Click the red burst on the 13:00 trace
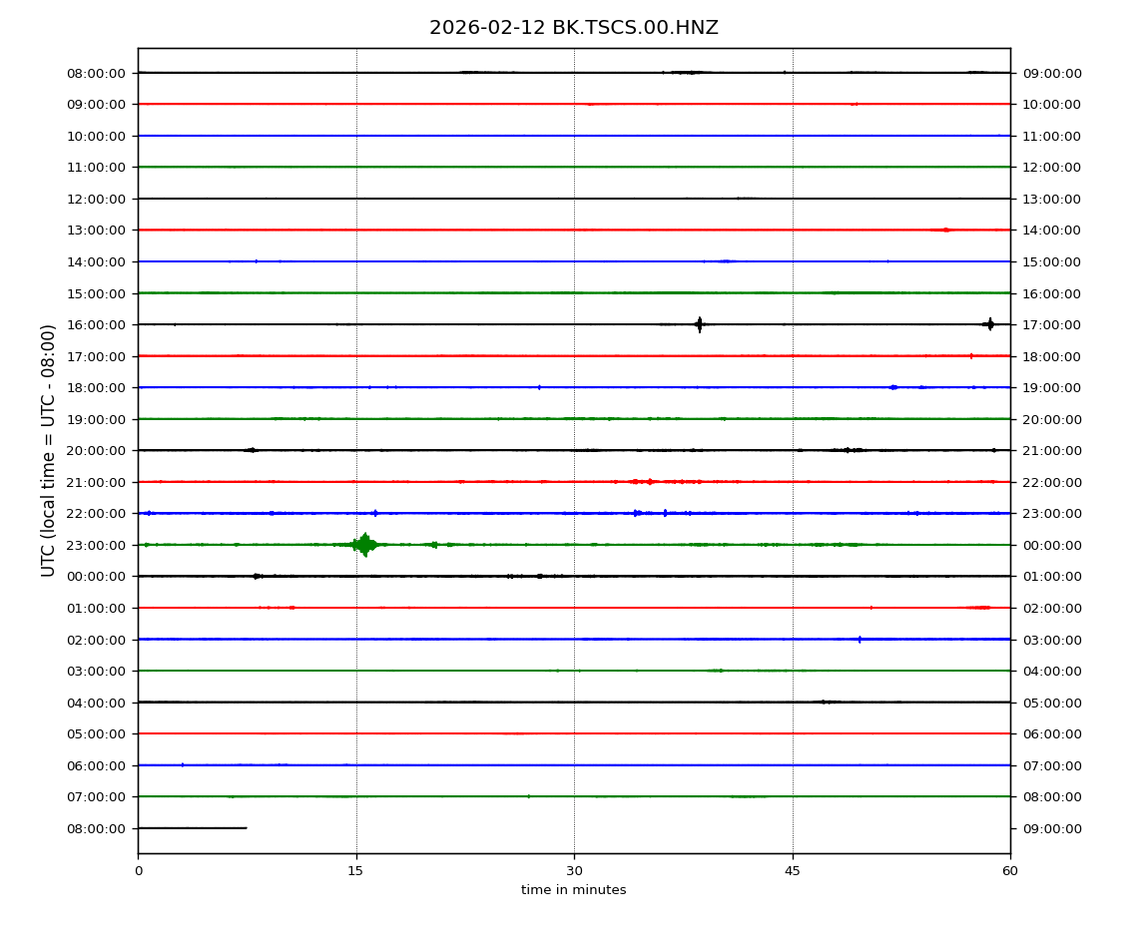The height and width of the screenshot is (948, 1148). pos(944,230)
